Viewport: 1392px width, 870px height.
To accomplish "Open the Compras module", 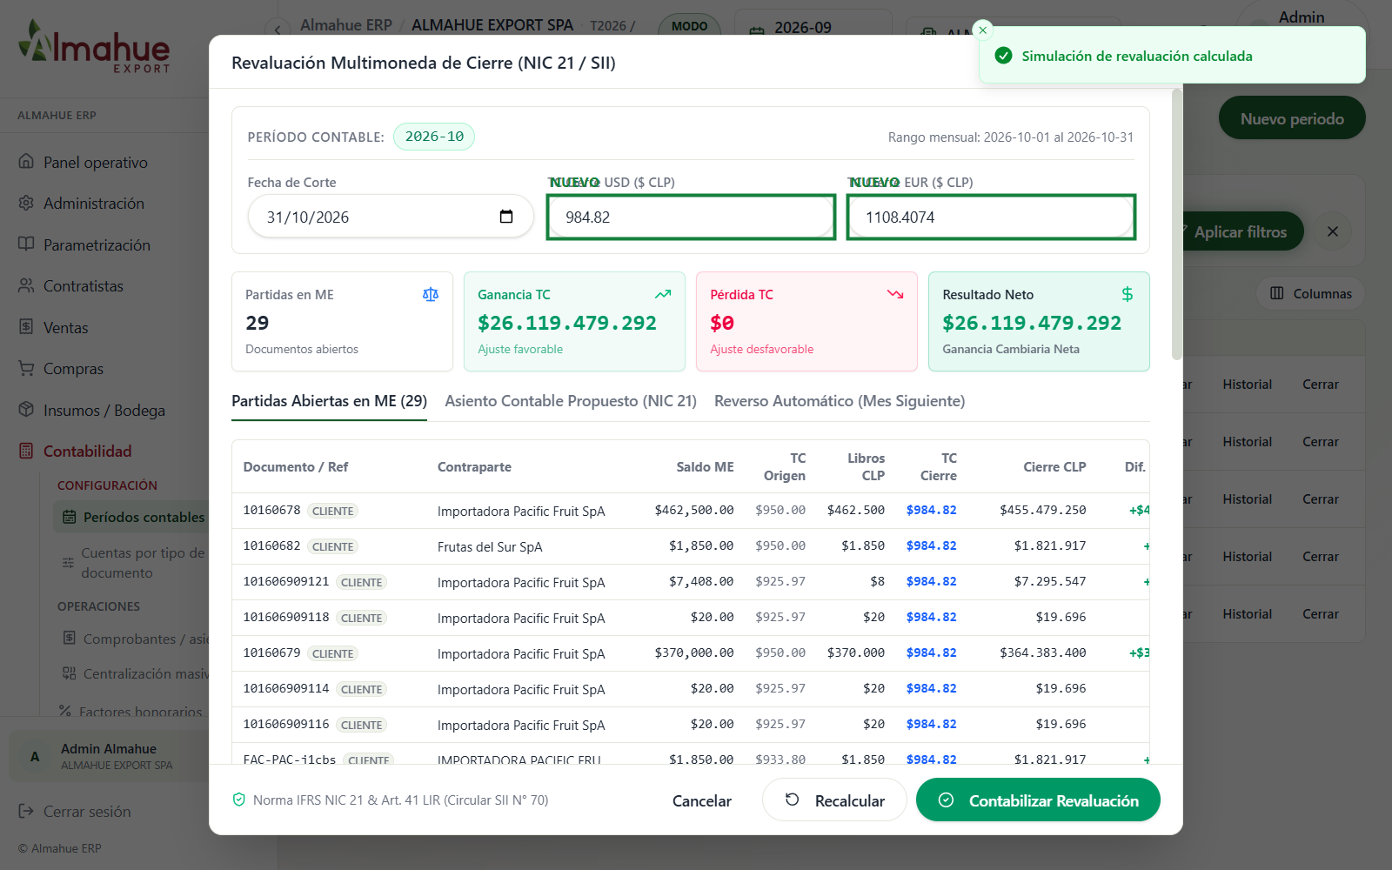I will [73, 369].
